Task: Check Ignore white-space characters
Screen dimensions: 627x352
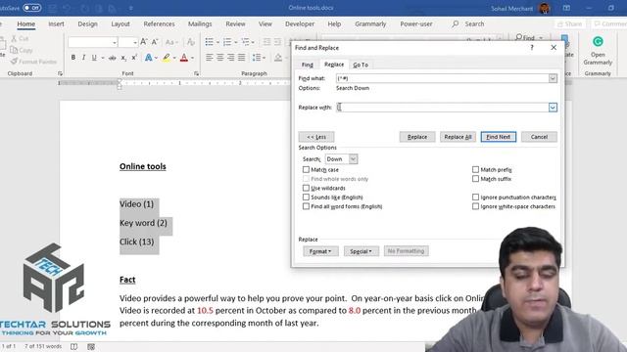Action: (475, 206)
